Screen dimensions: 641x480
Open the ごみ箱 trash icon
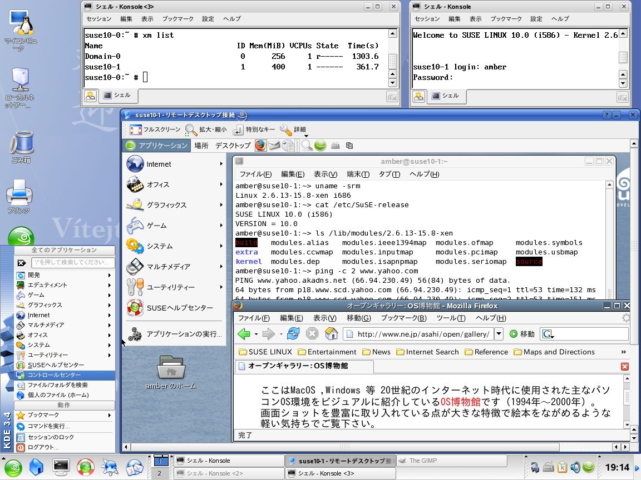point(21,147)
